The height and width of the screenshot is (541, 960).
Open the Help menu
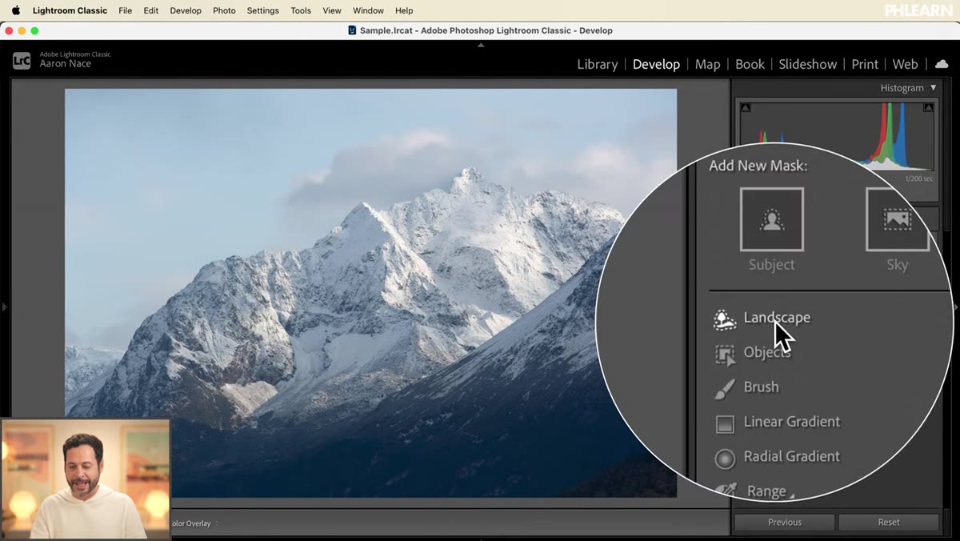point(404,10)
